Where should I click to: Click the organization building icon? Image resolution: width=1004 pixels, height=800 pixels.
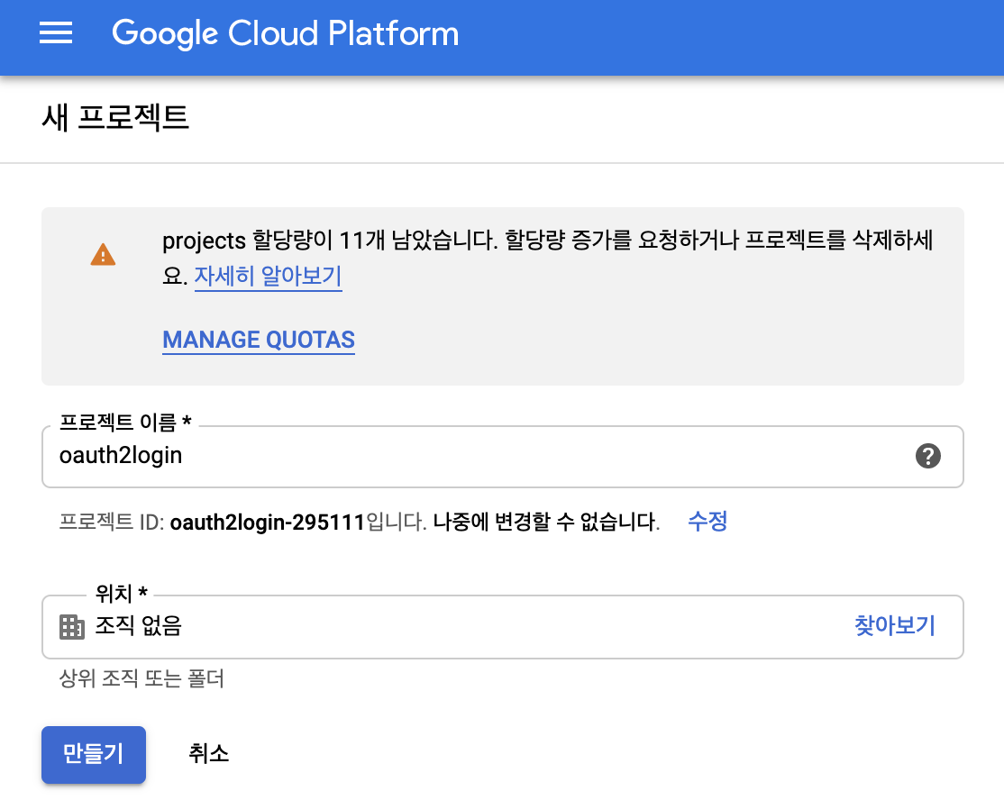(x=72, y=626)
